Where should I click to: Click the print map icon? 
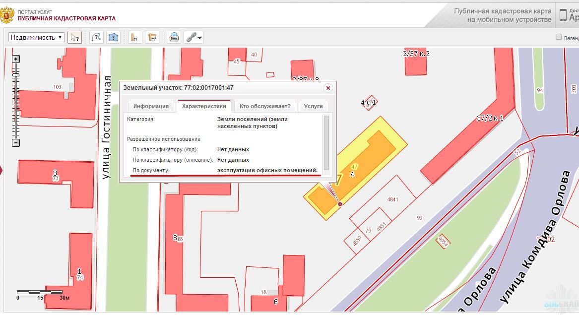click(x=174, y=37)
